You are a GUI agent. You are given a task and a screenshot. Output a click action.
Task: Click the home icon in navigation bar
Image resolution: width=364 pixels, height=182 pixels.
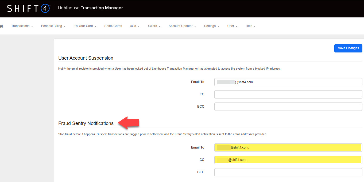[x=2, y=26]
